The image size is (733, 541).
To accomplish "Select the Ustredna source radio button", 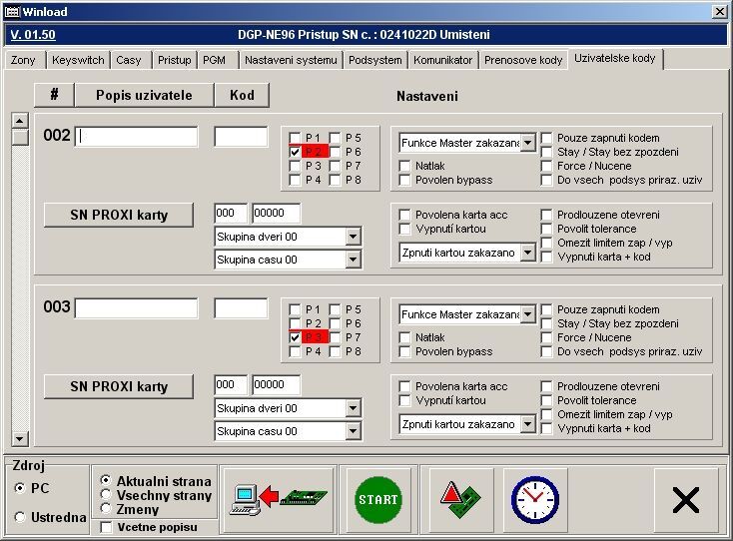I will pos(21,516).
